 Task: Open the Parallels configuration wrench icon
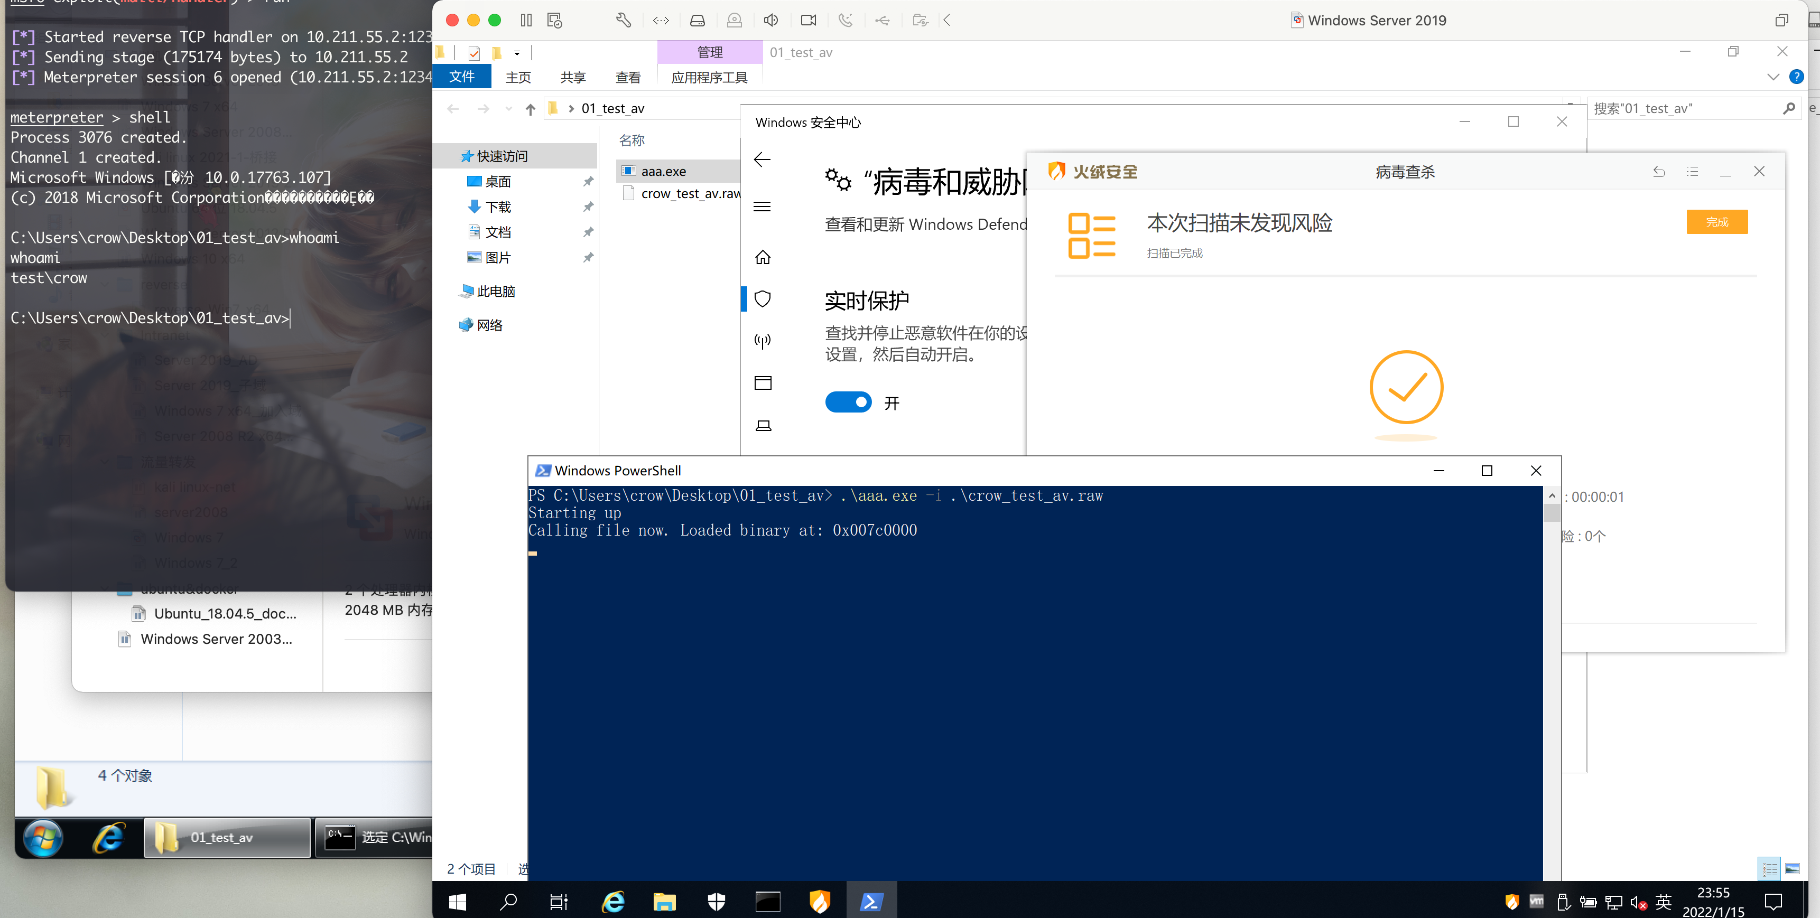(x=623, y=21)
